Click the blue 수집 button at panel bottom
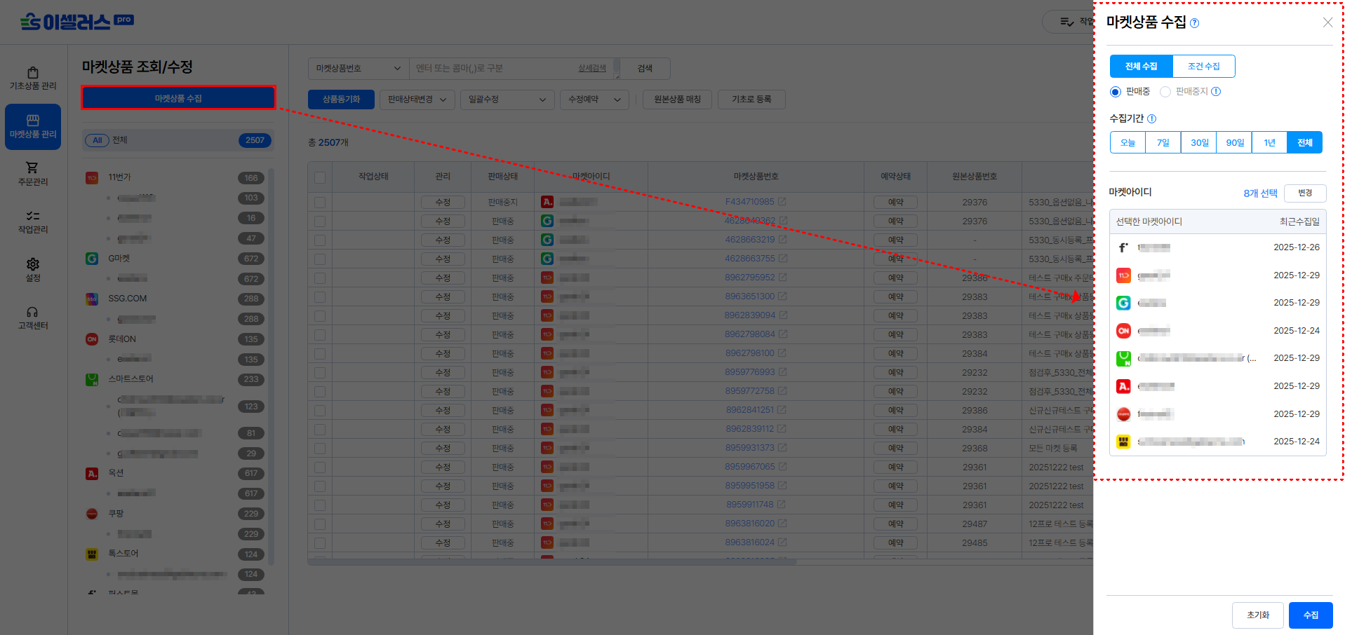The width and height of the screenshot is (1345, 635). click(1311, 615)
